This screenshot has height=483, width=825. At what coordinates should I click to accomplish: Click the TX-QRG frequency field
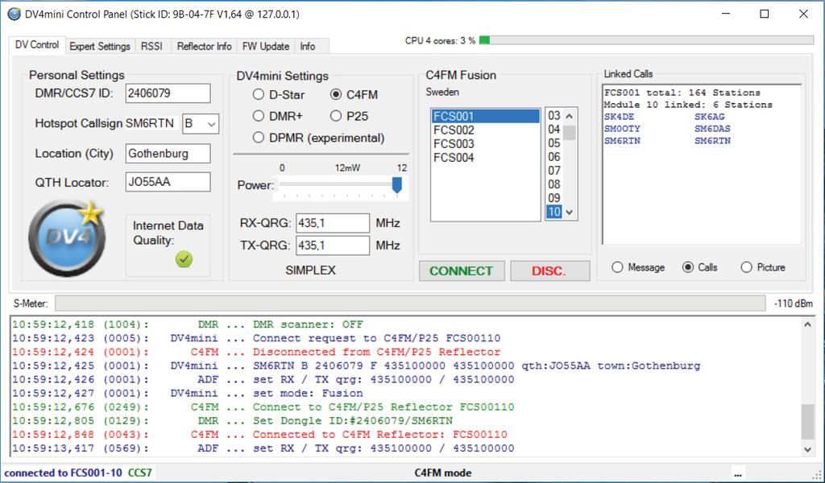pos(333,246)
